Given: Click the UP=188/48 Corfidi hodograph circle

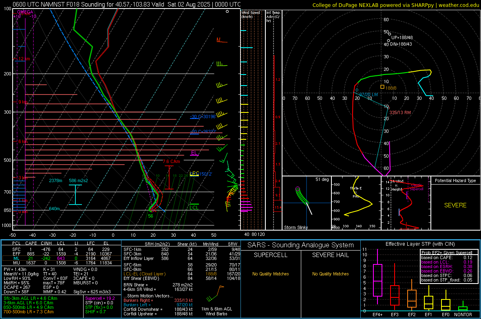Looking at the screenshot, I should pyautogui.click(x=390, y=34).
